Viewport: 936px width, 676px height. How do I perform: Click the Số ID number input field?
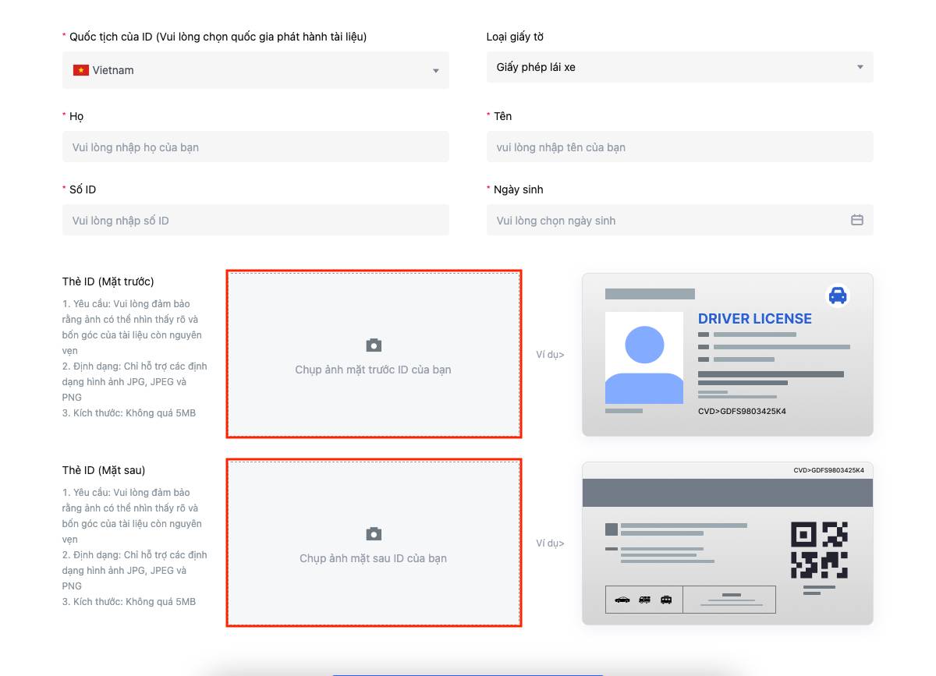click(256, 220)
